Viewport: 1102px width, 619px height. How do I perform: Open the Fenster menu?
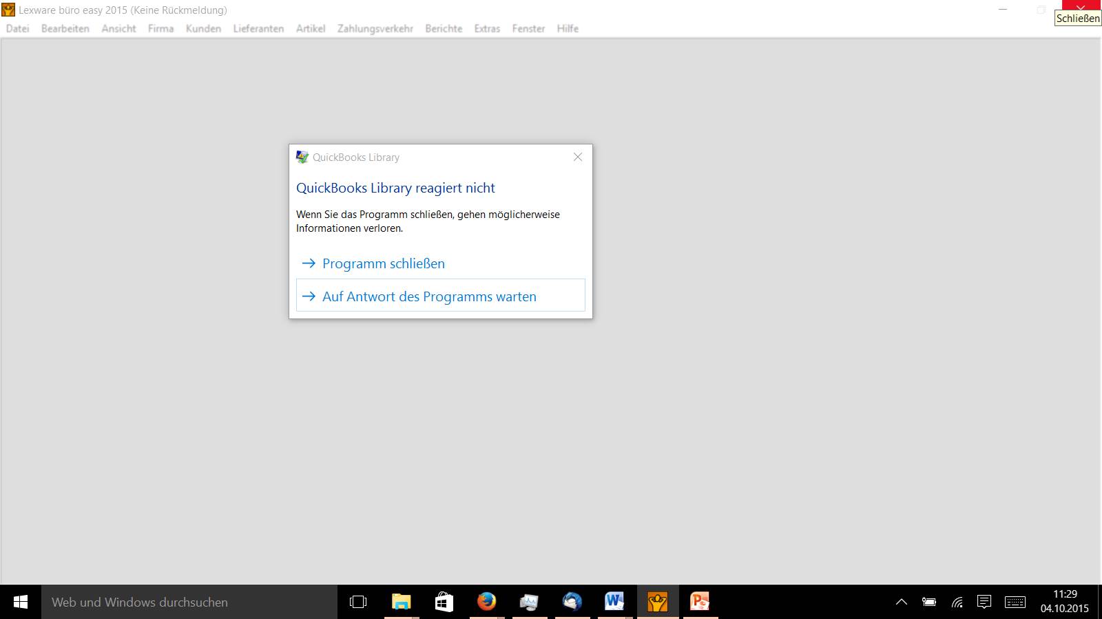coord(528,28)
